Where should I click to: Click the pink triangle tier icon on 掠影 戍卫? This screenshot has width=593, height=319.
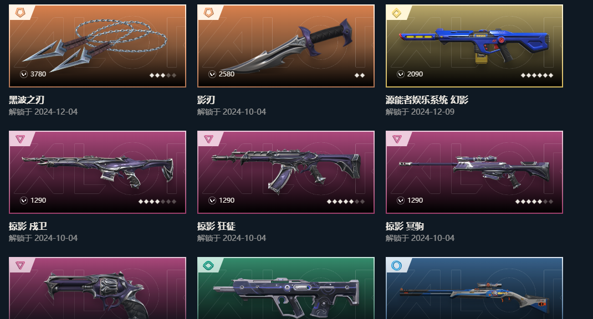coord(20,139)
